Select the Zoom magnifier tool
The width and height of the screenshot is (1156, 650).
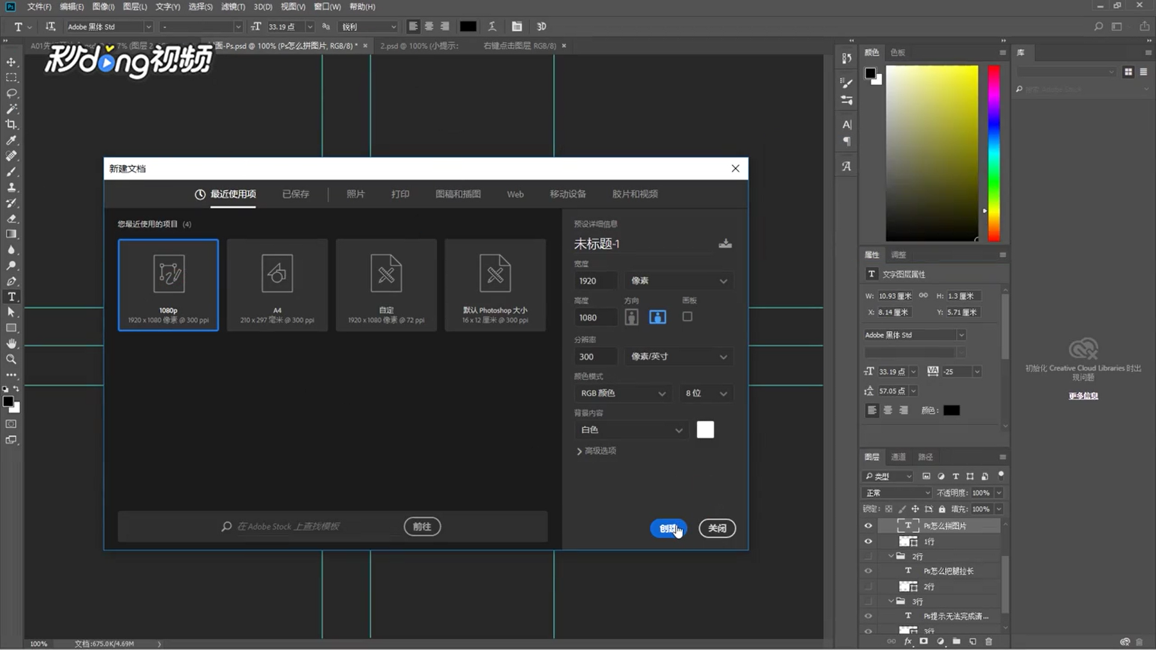(11, 359)
